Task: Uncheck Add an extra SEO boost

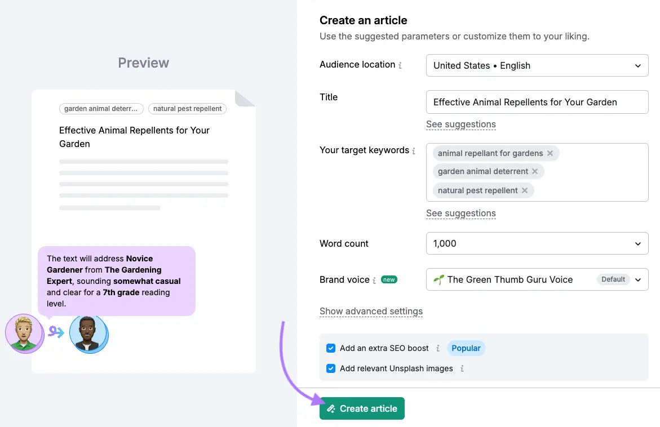Action: pos(331,348)
